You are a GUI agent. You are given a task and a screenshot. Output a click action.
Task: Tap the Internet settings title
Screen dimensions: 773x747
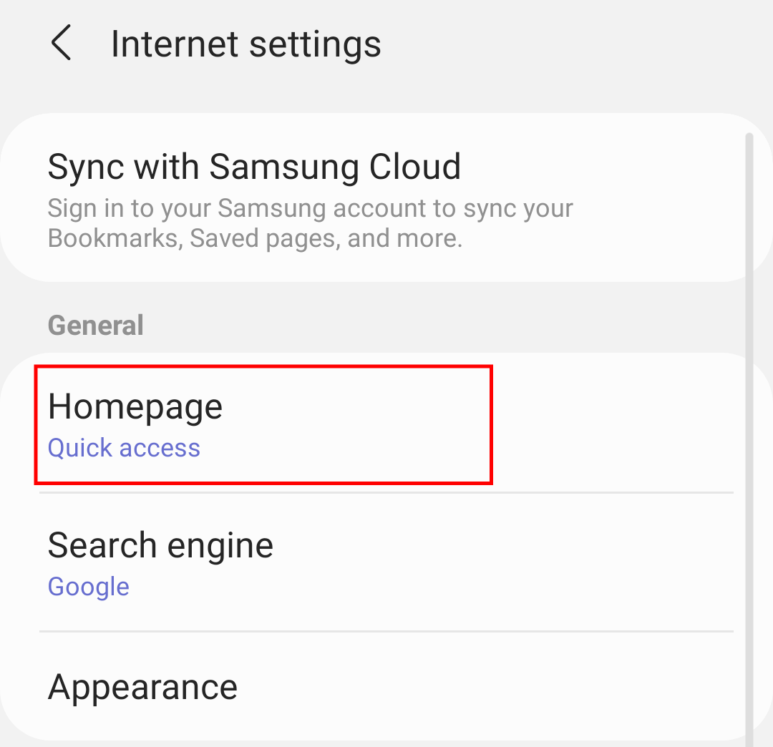[245, 43]
